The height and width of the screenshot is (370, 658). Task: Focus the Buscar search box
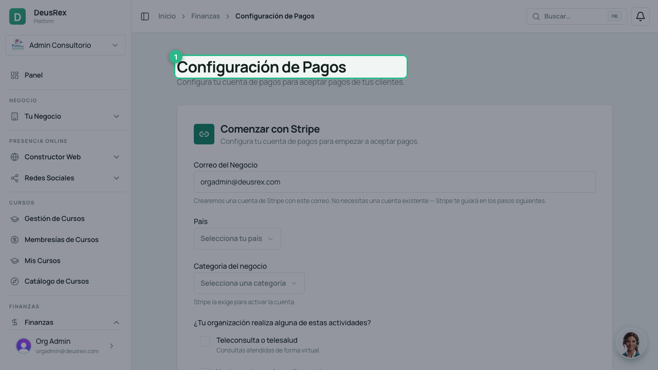point(577,16)
